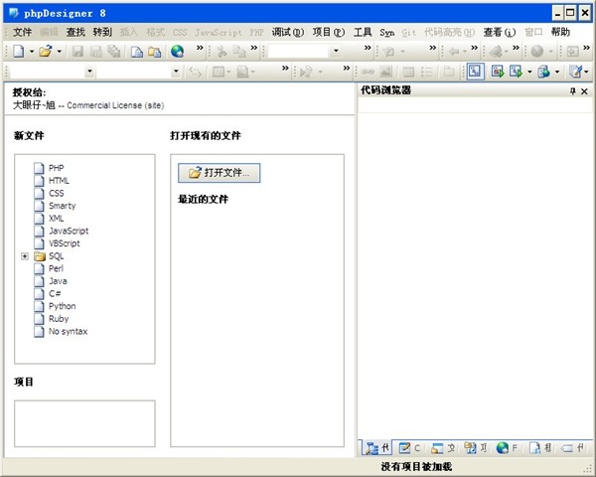Open the 调试(D) menu
Viewport: 596px width, 477px height.
tap(288, 33)
